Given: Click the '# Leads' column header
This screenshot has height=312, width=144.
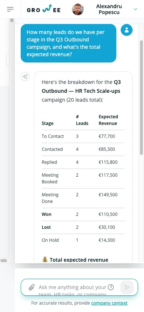Looking at the screenshot, I should coord(82,120).
